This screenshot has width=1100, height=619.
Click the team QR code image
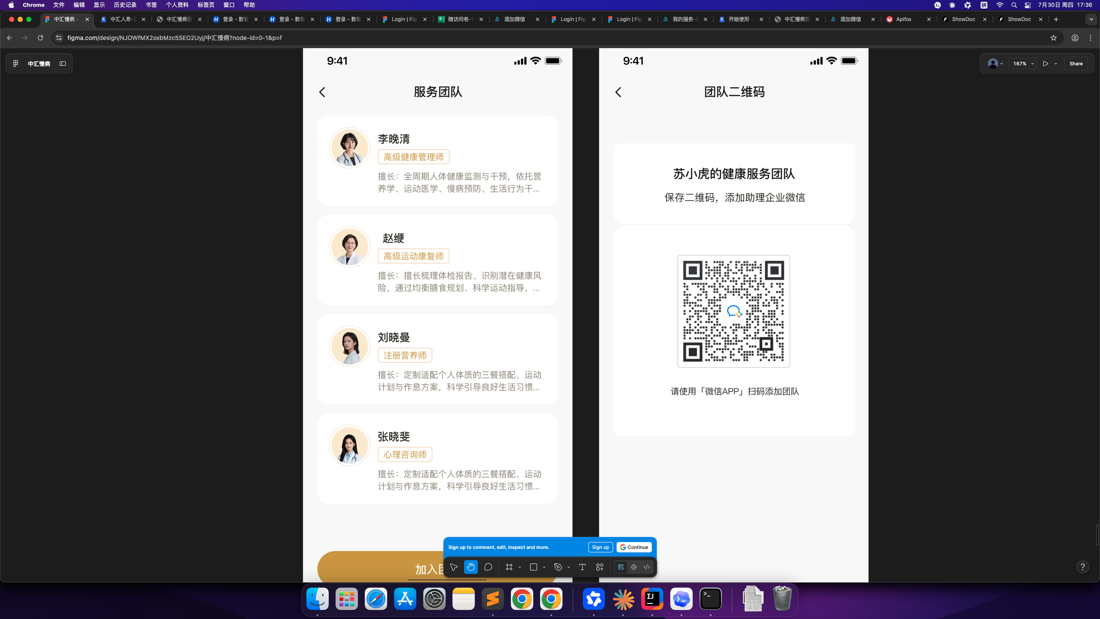pos(733,311)
